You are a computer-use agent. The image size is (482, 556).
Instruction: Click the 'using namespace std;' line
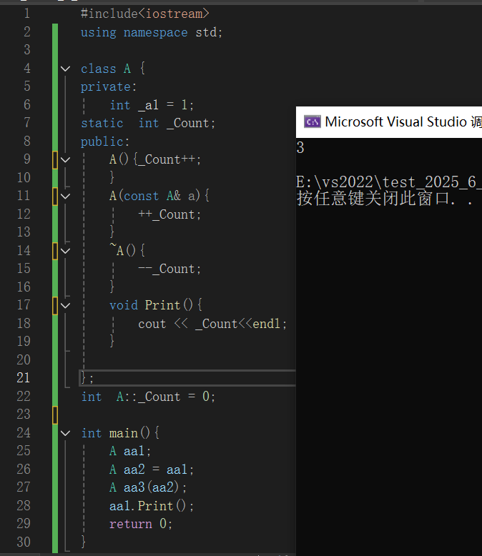click(152, 32)
